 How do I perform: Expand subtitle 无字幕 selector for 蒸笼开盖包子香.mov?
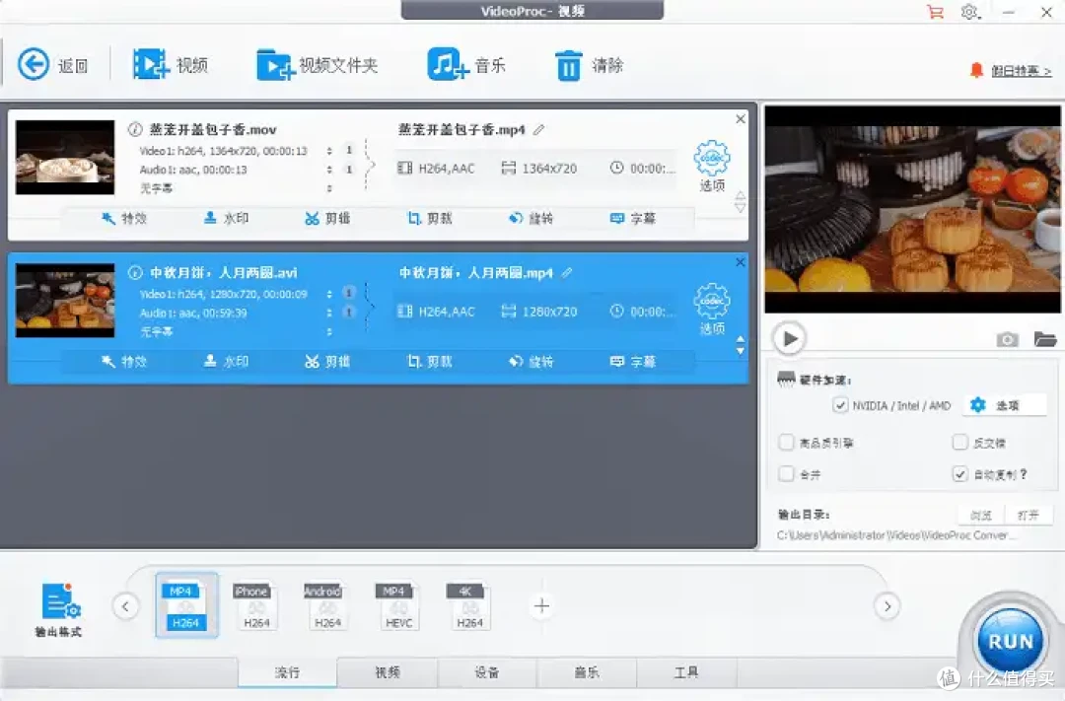329,188
